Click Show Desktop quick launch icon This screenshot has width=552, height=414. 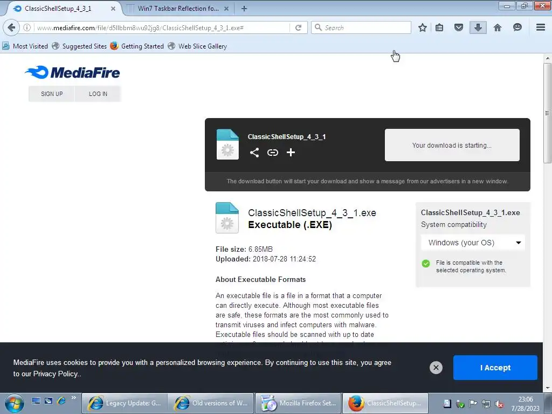(36, 401)
